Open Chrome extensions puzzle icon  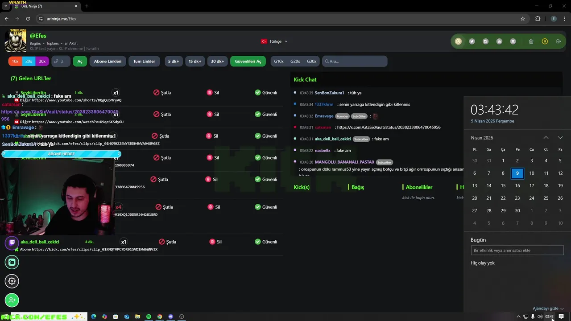click(x=538, y=19)
